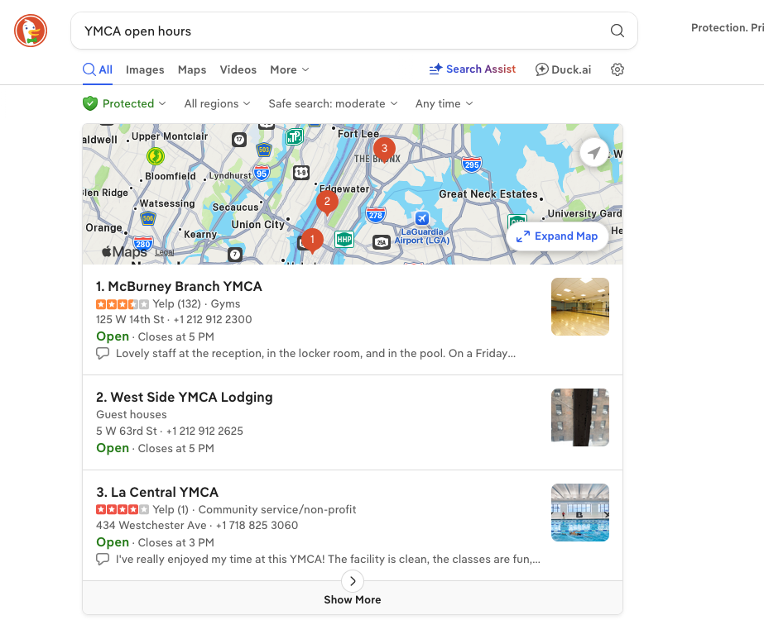Open Duck.ai chat
764x620 pixels.
click(x=563, y=69)
